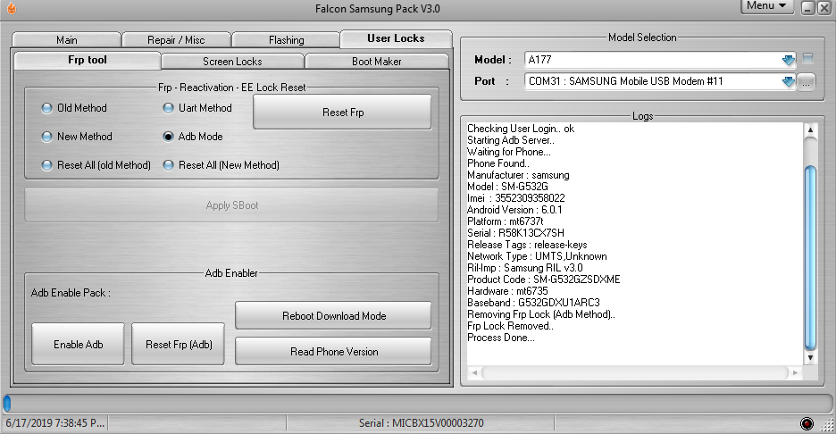
Task: Click Read Phone Version button
Action: click(x=334, y=352)
